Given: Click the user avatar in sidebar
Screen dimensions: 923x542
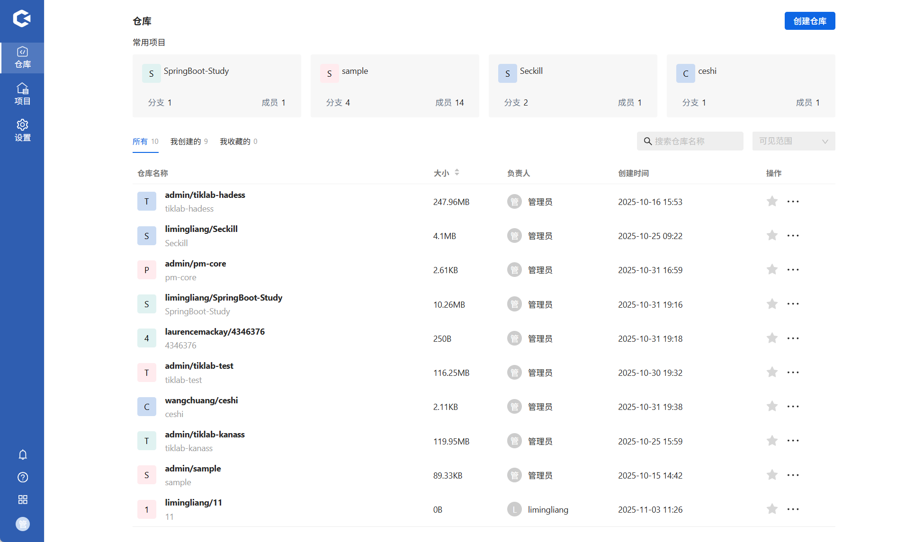Looking at the screenshot, I should click(x=22, y=524).
